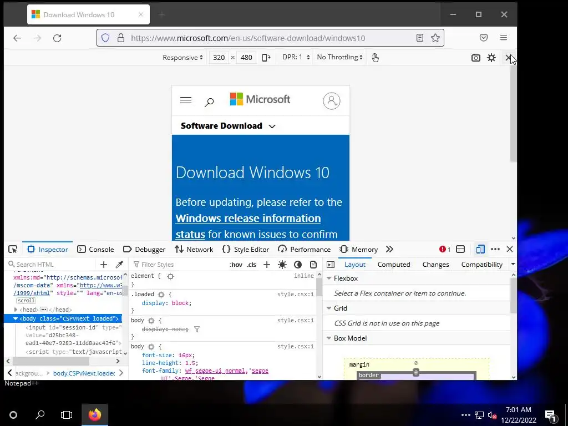Screen dimensions: 568x426
Task: Reload the page in Firefox
Action: coord(57,38)
